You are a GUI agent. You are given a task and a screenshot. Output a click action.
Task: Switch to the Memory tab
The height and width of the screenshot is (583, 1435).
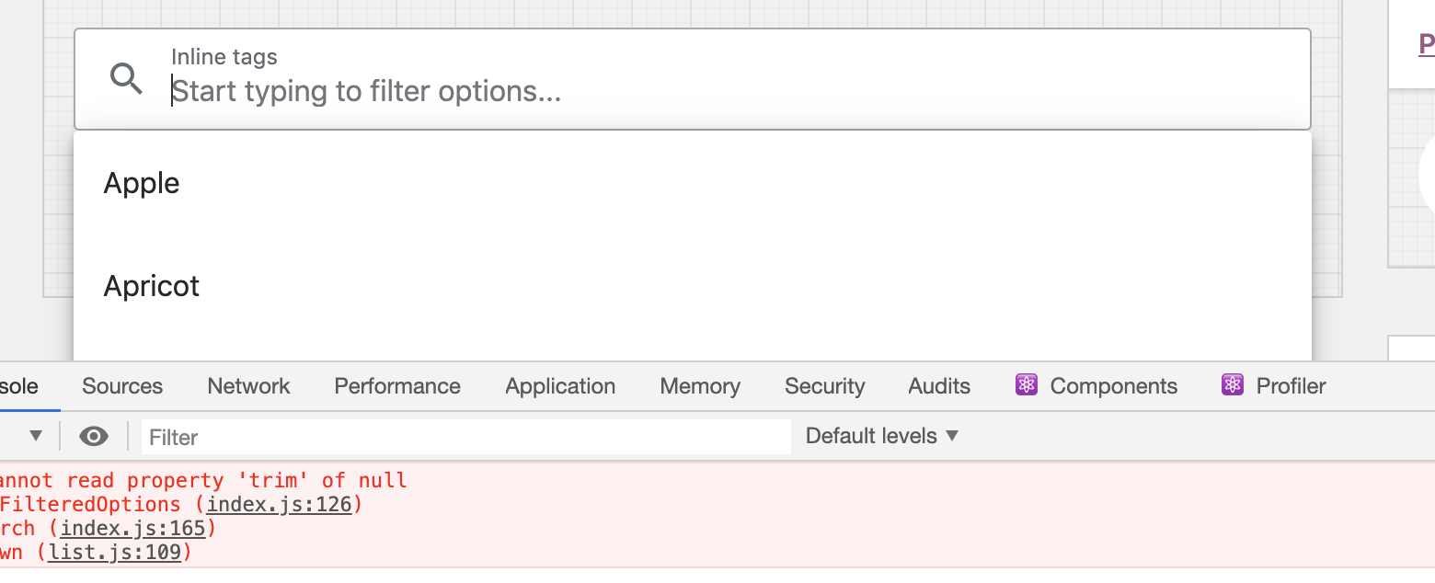click(x=699, y=385)
